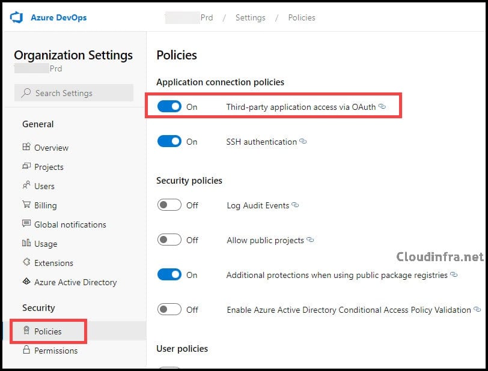Click the Permissions lock icon
This screenshot has height=371, width=488.
tap(26, 349)
